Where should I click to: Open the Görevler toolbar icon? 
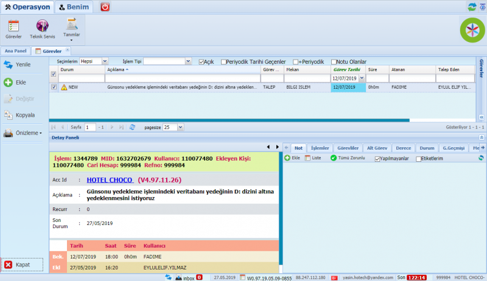[x=13, y=29]
